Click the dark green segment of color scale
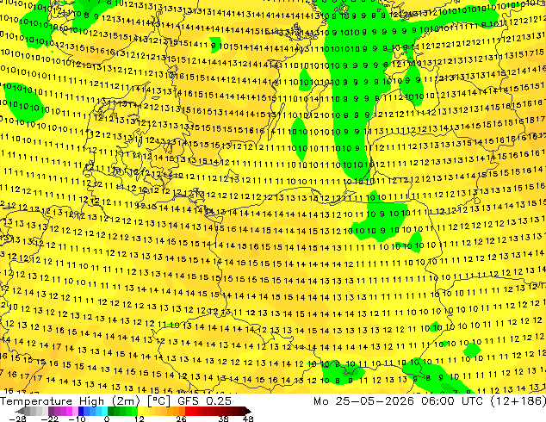Viewport: 546px width, 422px height. [x=110, y=411]
